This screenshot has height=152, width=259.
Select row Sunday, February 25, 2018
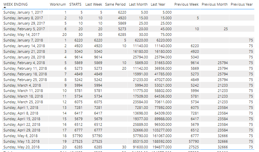click(x=128, y=80)
